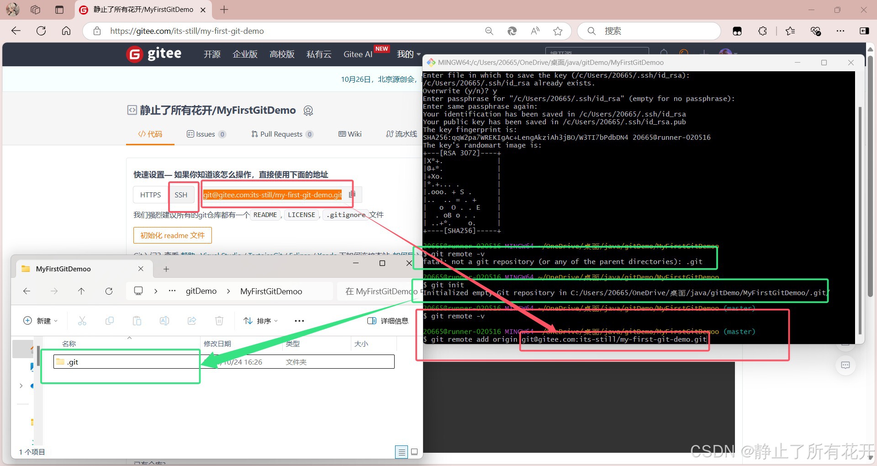This screenshot has width=877, height=466.
Task: Click the repository badge icon beside MyFirstGitDemo title
Action: click(308, 111)
